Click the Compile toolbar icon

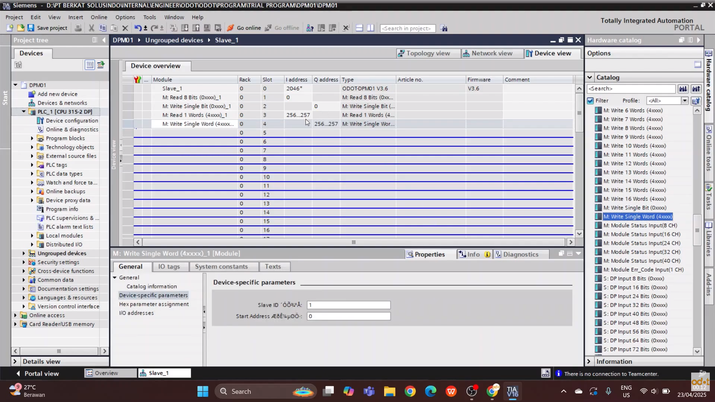[x=173, y=28]
